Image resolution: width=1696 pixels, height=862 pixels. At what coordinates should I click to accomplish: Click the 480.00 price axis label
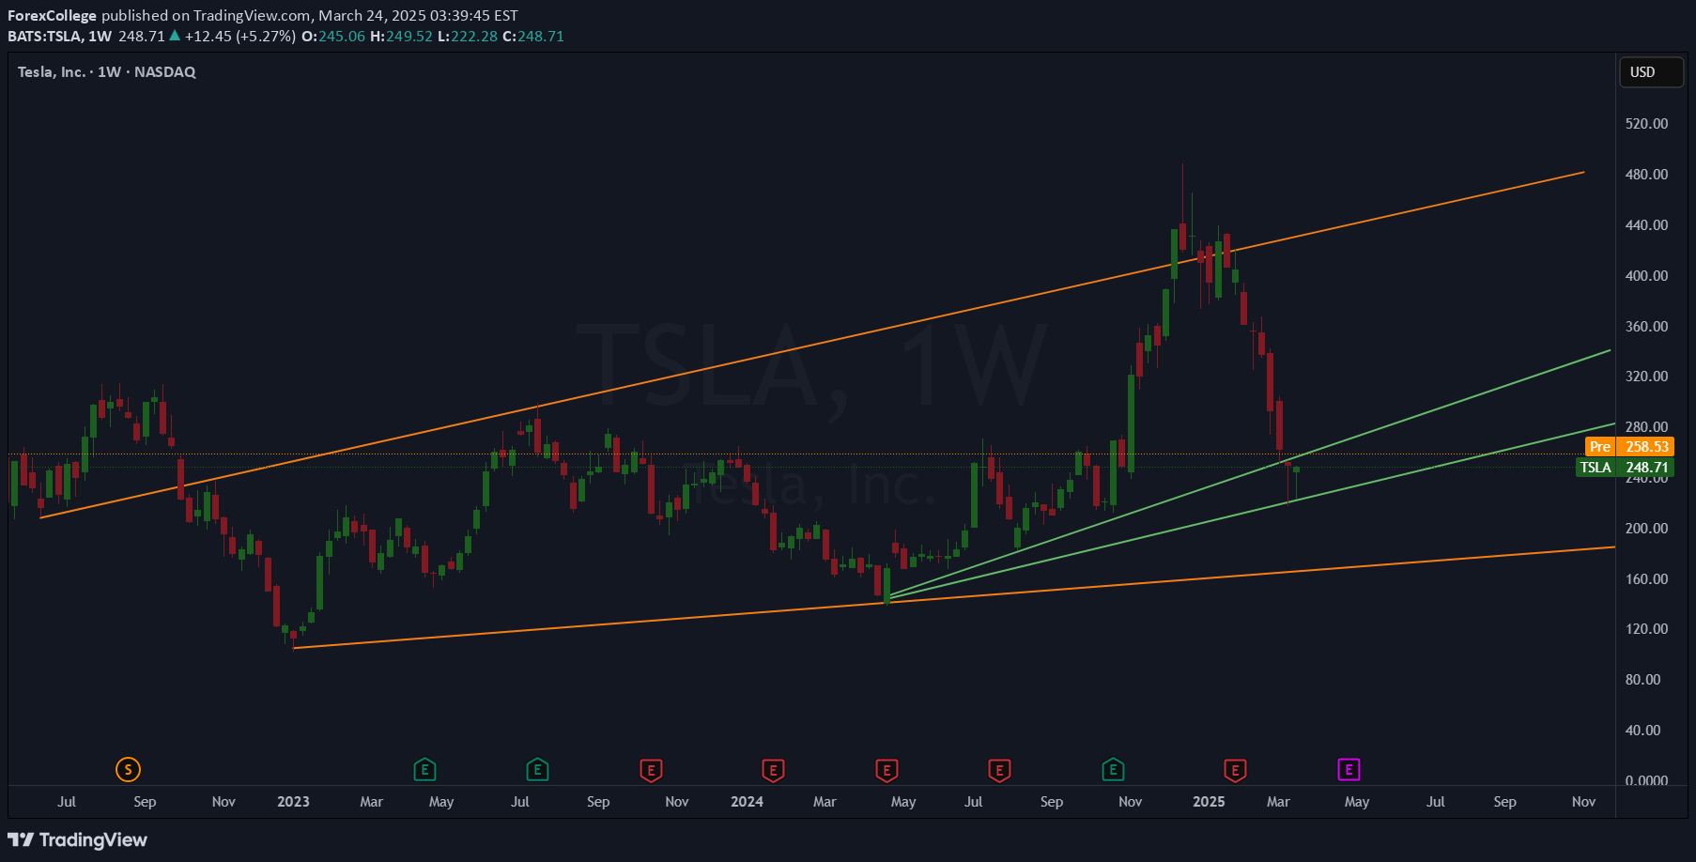click(x=1647, y=175)
